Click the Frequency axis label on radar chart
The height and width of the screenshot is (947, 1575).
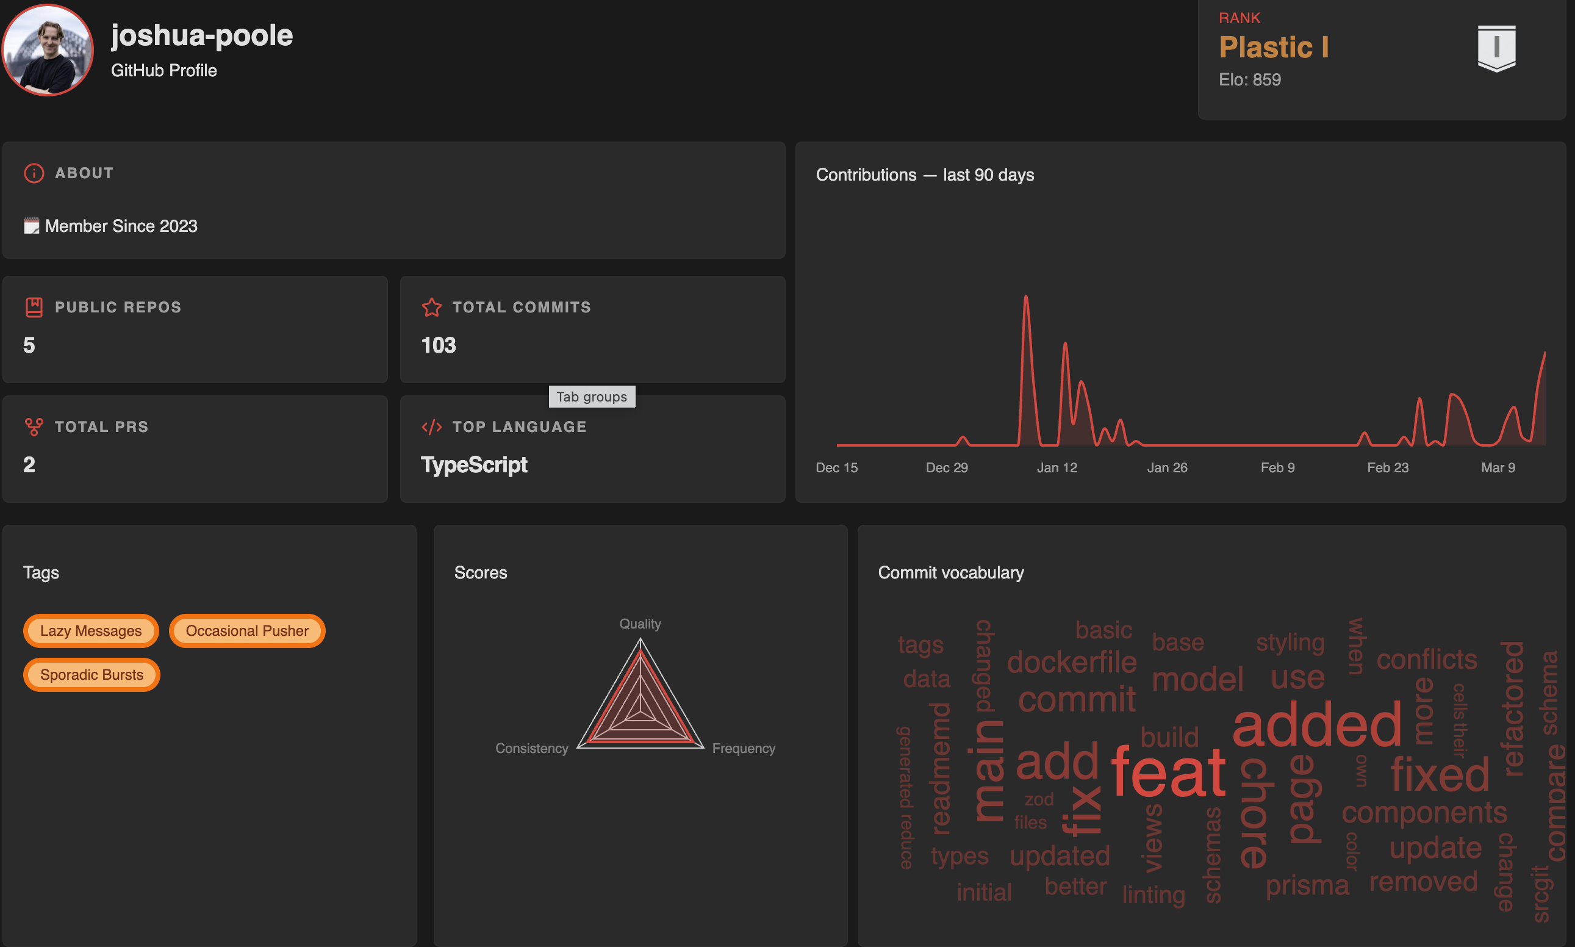point(743,748)
